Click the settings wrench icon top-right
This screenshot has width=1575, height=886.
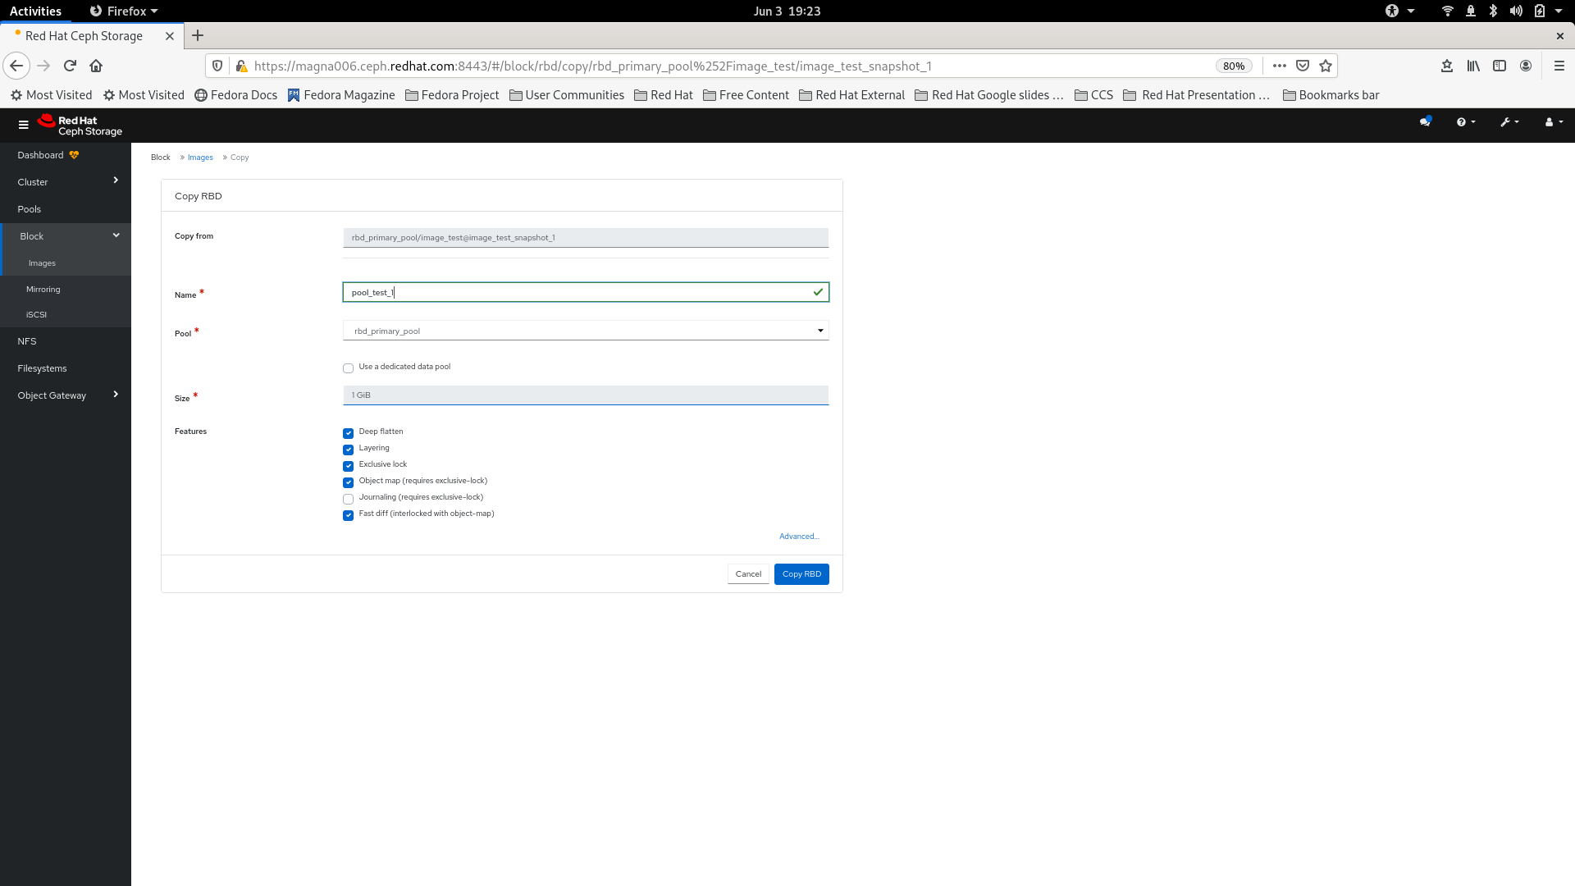point(1507,121)
